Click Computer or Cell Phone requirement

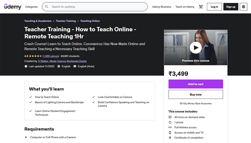pyautogui.click(x=53, y=137)
